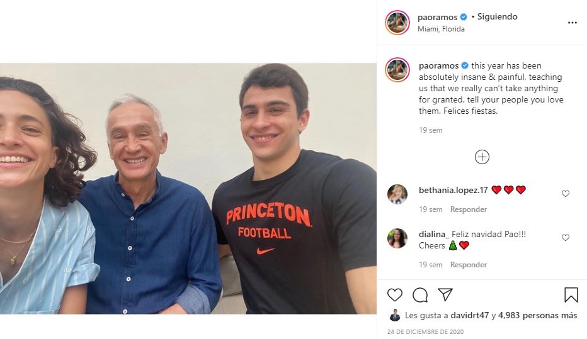View the 4,983 personas más likes list
This screenshot has height=339, width=587.
537,315
